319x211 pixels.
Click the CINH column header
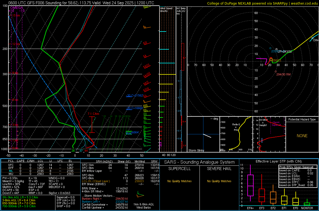[31, 161]
